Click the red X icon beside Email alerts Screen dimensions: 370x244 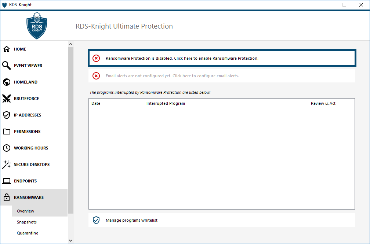[96, 76]
